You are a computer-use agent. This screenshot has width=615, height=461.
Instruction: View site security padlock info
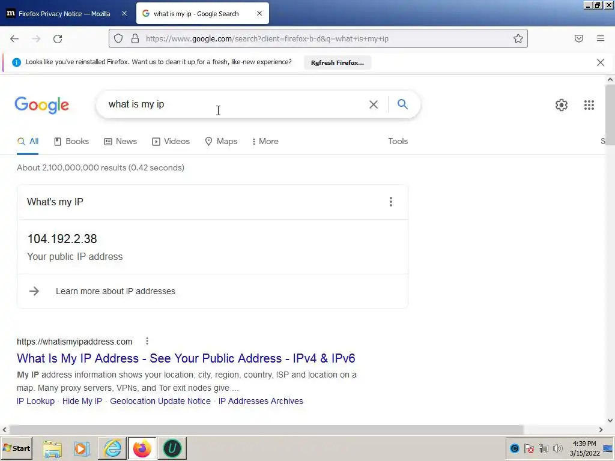point(135,38)
